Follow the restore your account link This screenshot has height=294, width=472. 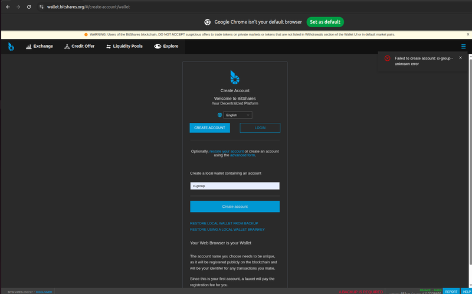(x=227, y=151)
